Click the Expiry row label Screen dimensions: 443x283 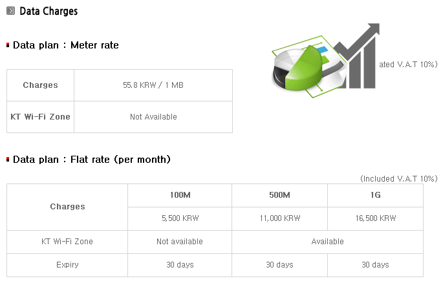[x=67, y=265]
